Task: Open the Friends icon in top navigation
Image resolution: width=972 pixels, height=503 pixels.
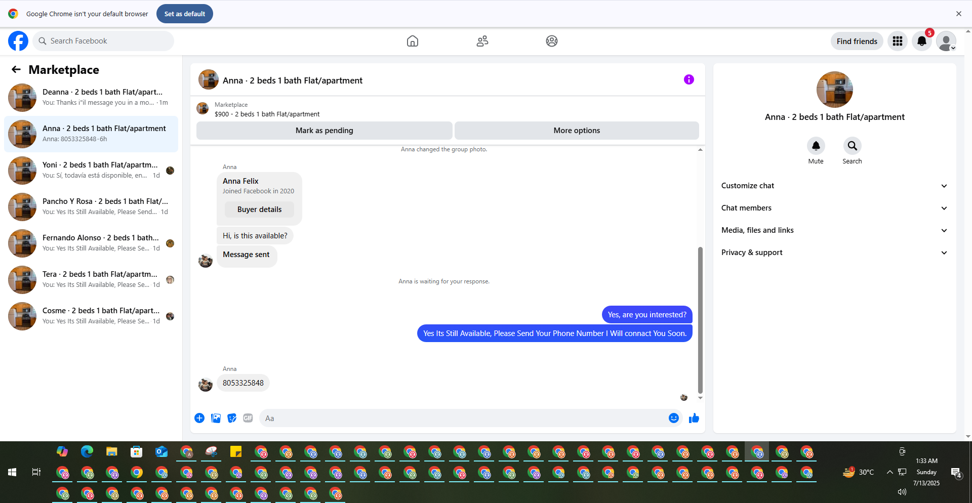Action: point(482,41)
